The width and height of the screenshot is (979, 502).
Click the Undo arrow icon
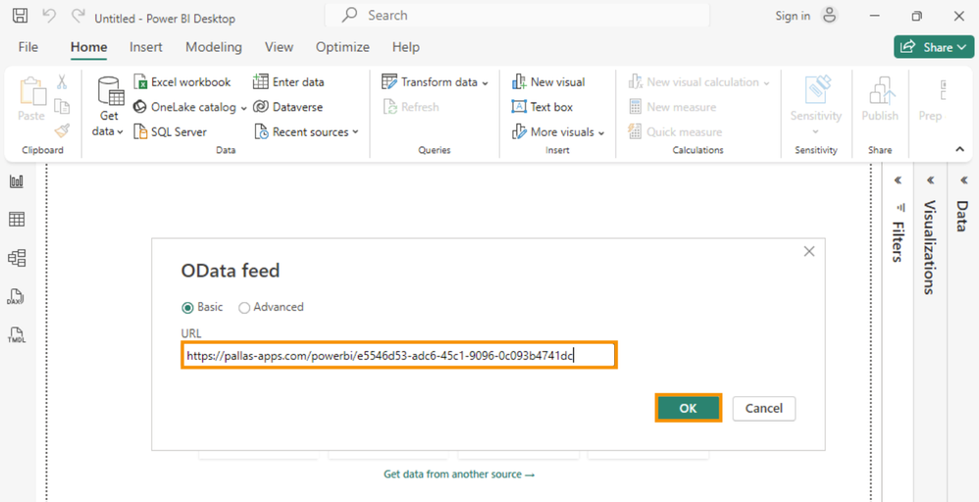pyautogui.click(x=49, y=17)
